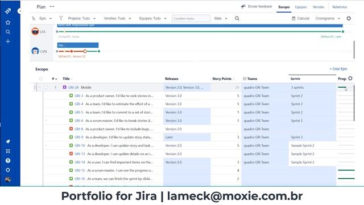
Task: Open the sidebar search icon
Action: click(x=8, y=32)
